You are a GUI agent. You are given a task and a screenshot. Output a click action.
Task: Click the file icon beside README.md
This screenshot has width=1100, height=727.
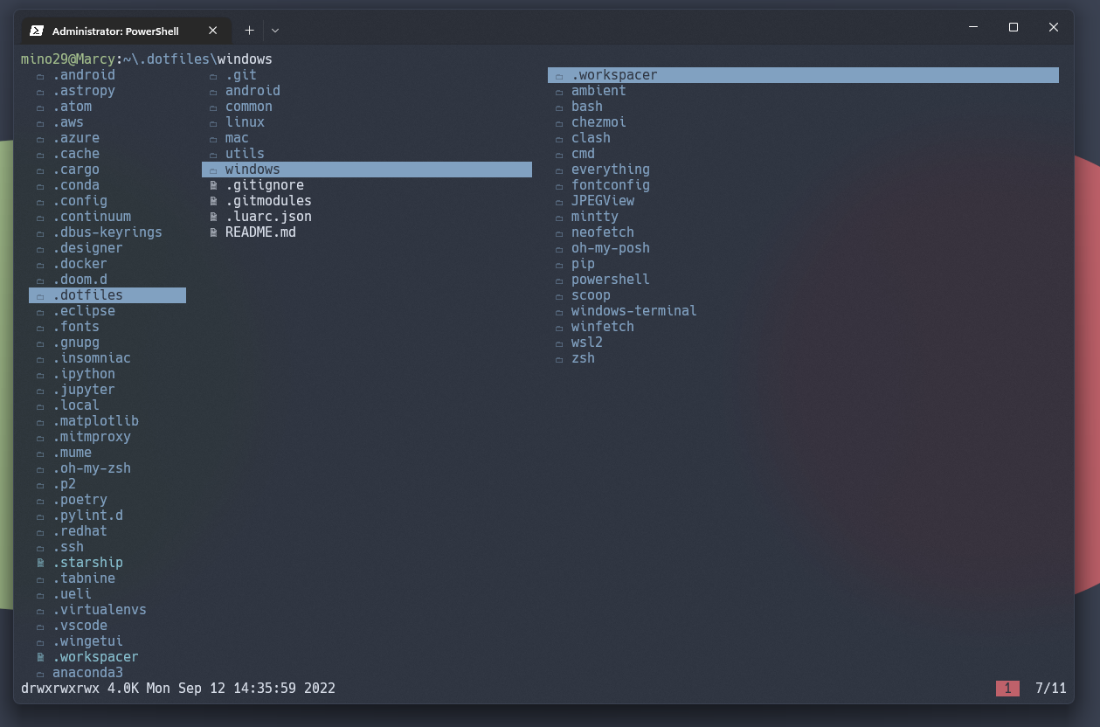tap(213, 232)
